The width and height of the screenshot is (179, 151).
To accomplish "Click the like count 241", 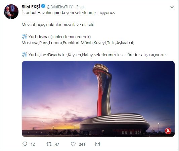I will click(x=82, y=144).
